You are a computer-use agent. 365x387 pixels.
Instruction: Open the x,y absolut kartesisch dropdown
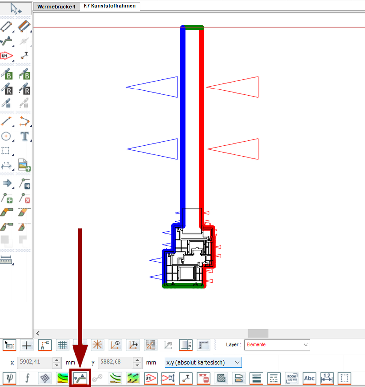pyautogui.click(x=203, y=362)
